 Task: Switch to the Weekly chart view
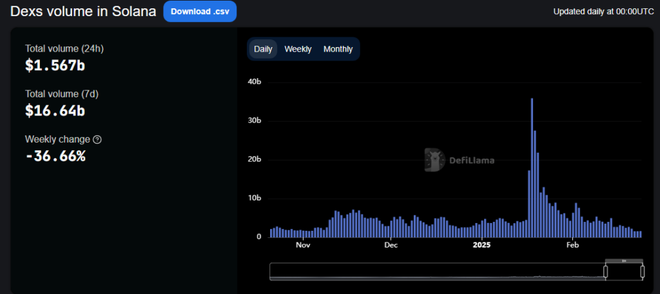(298, 49)
